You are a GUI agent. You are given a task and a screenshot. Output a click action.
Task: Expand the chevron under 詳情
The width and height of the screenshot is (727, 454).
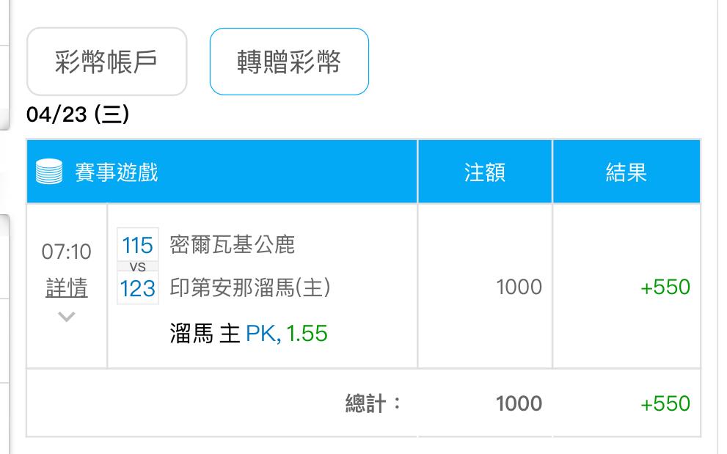(x=67, y=317)
